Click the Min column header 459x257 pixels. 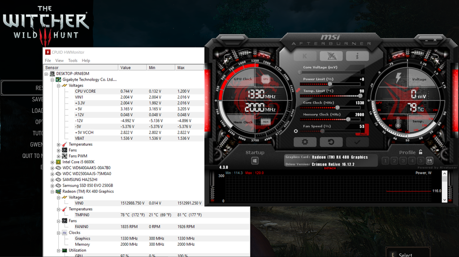click(161, 67)
